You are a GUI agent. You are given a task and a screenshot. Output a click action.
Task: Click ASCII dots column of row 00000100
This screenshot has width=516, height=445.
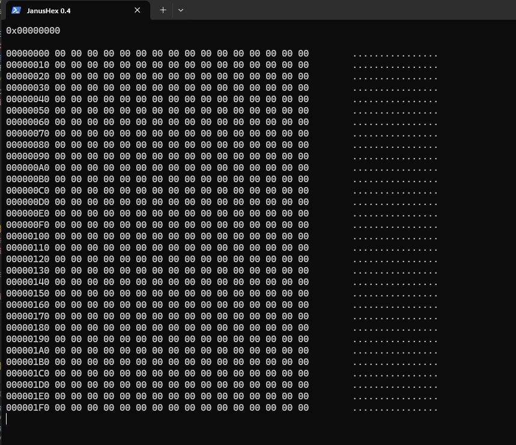(395, 238)
